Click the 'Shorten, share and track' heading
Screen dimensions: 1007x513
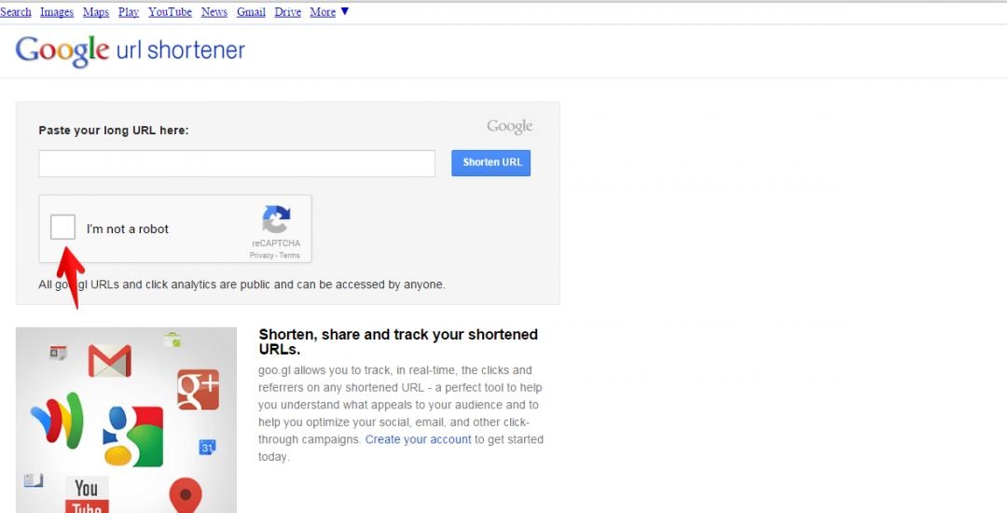[x=398, y=342]
